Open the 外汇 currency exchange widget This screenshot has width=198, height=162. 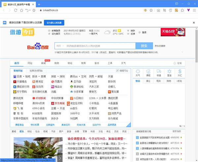tap(180, 73)
